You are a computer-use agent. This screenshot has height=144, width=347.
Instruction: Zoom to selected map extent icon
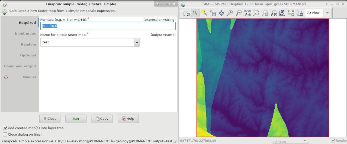[x=247, y=13]
